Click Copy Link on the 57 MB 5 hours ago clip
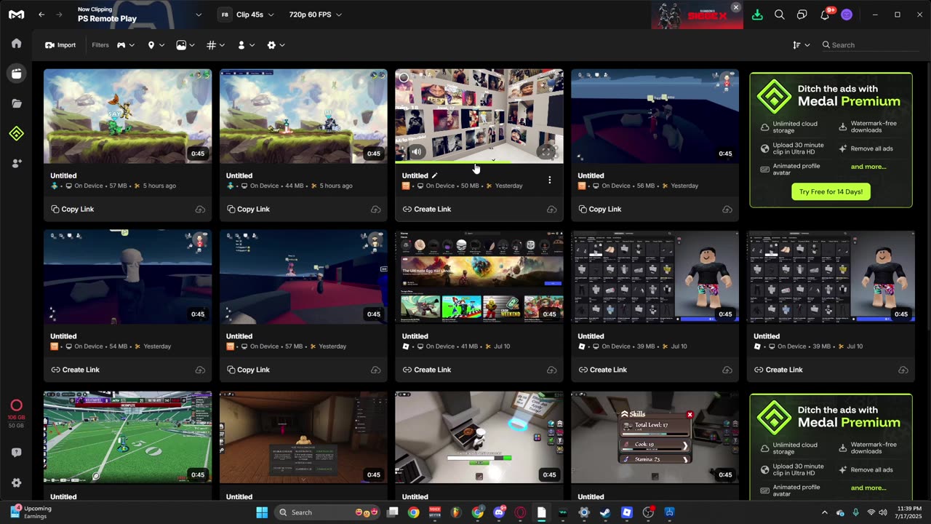Image resolution: width=931 pixels, height=524 pixels. [x=73, y=210]
